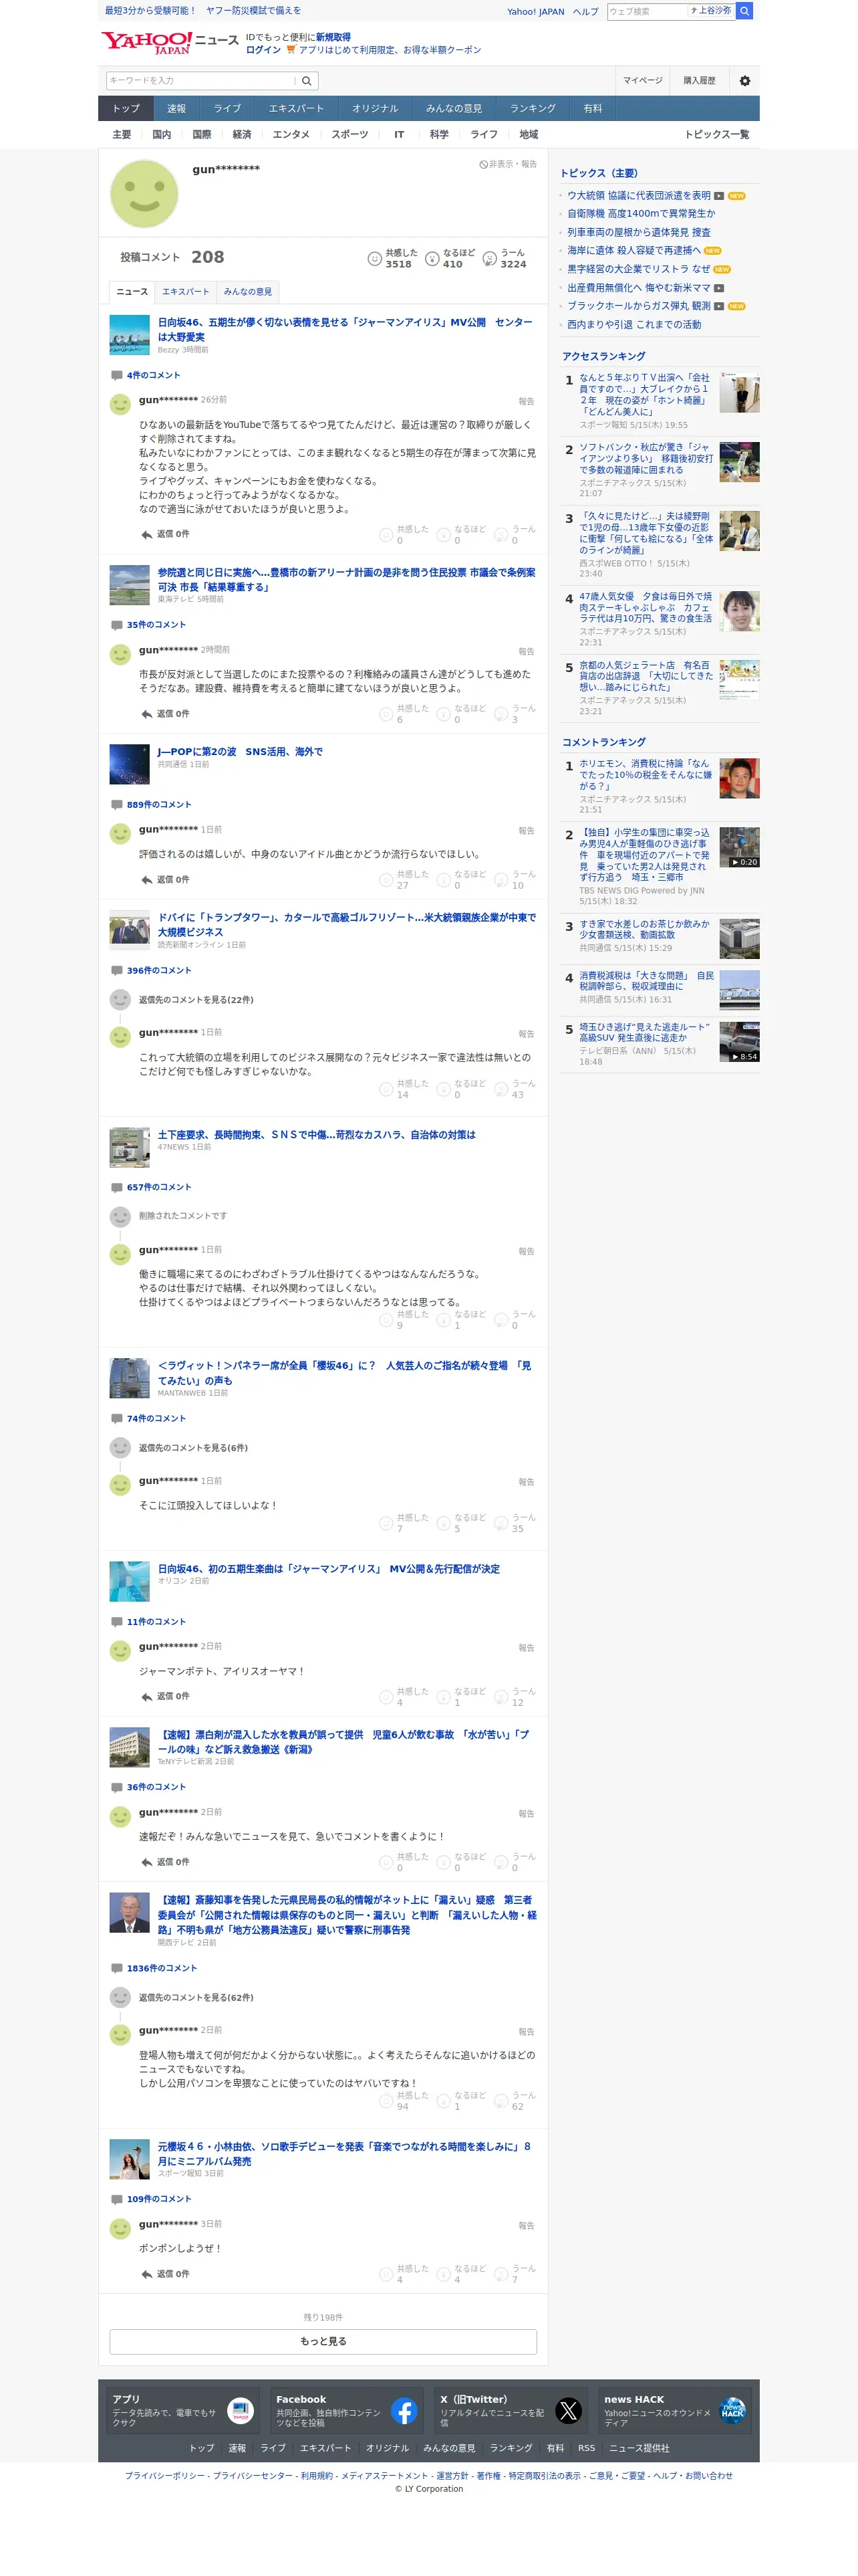Open the news HACK icon in footer

732,2411
